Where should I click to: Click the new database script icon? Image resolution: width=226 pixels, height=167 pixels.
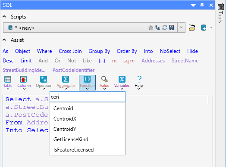coord(204,28)
